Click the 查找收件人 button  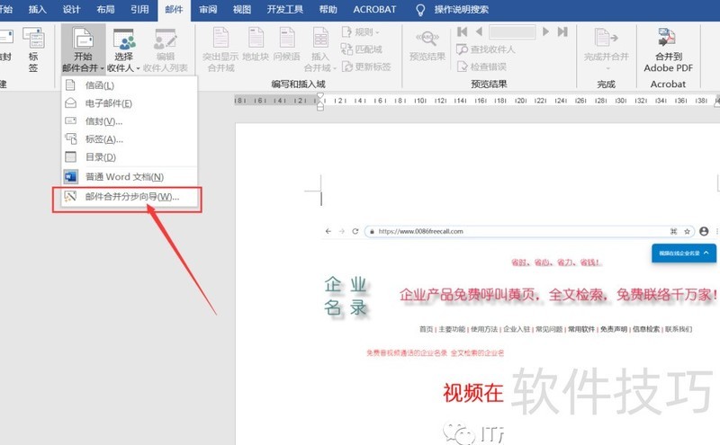486,49
